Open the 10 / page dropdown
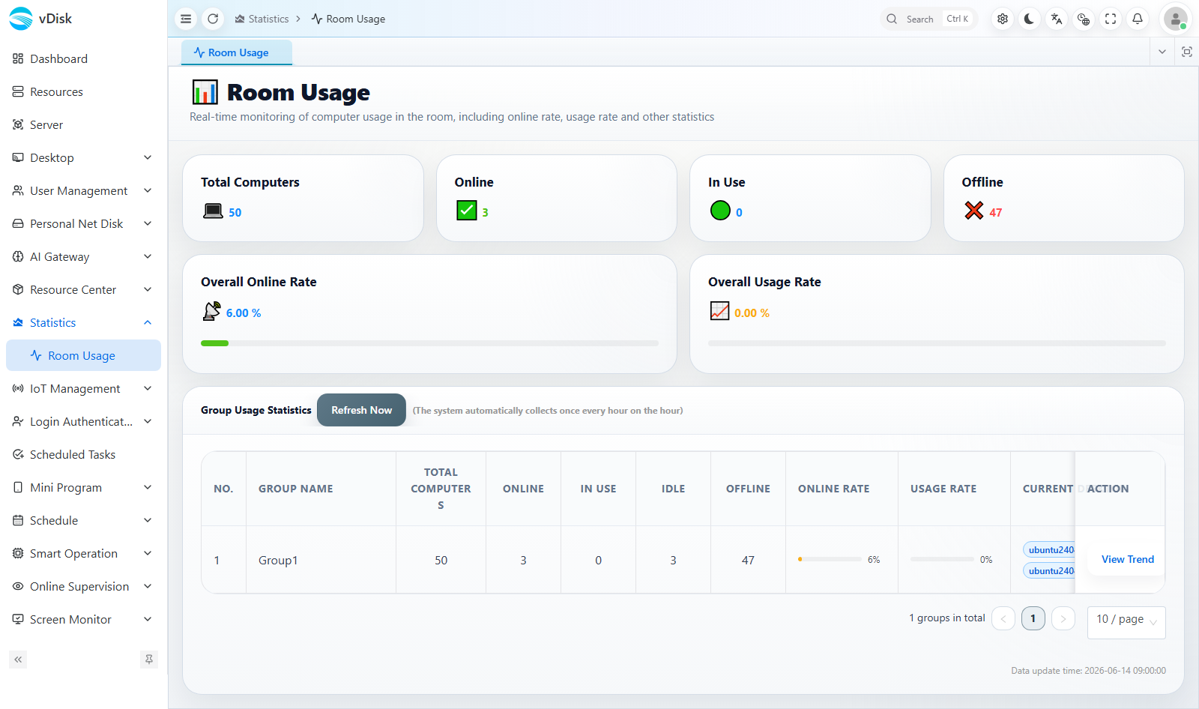Screen dimensions: 1199x709 (1126, 622)
